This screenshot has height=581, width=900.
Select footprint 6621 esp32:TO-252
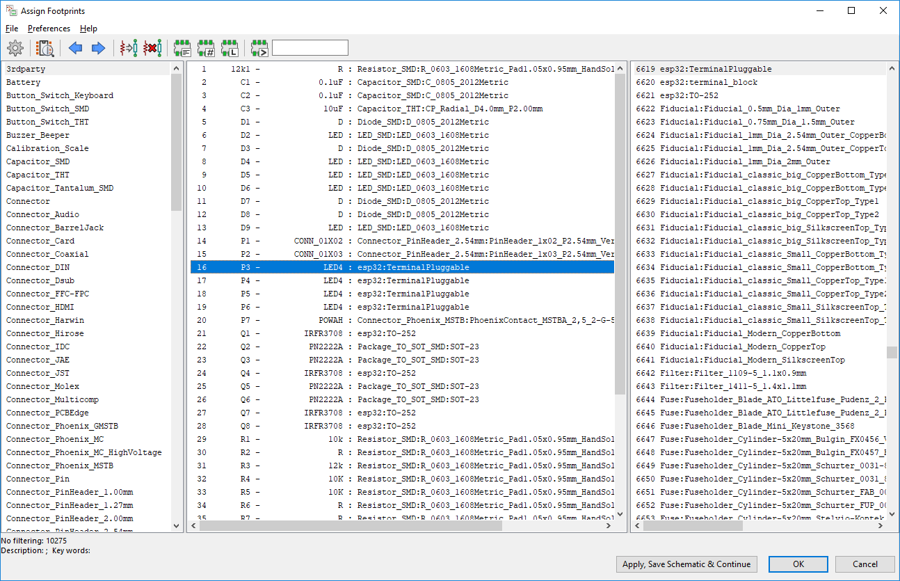(760, 95)
